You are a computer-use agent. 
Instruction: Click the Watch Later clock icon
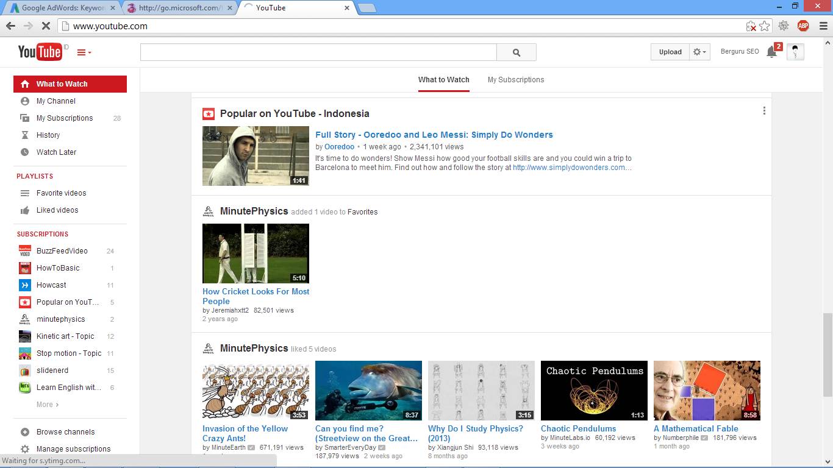click(x=25, y=152)
